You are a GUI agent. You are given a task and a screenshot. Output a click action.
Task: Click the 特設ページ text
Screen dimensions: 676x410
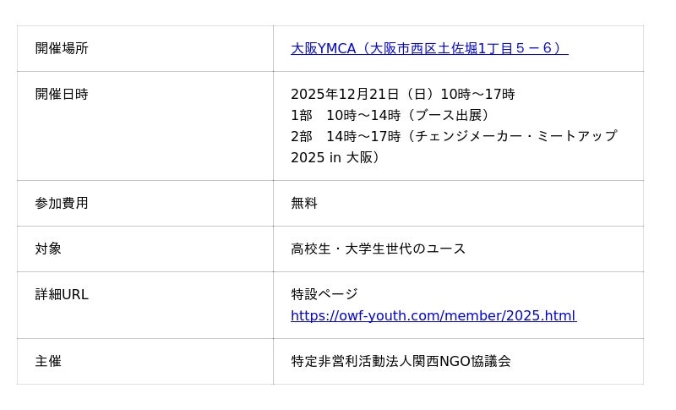click(x=324, y=294)
